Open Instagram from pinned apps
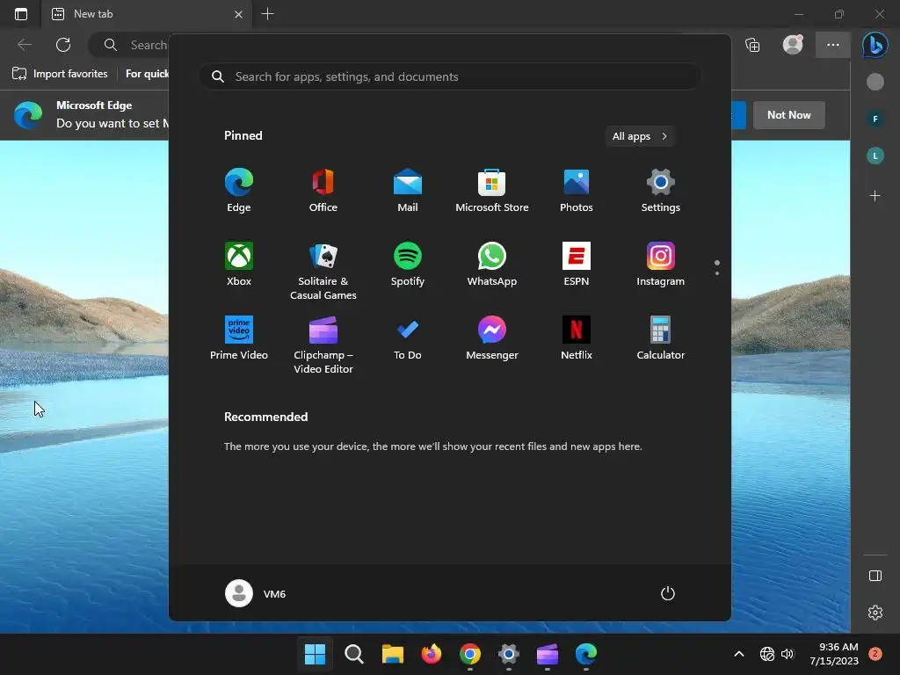The width and height of the screenshot is (900, 675). 661,265
